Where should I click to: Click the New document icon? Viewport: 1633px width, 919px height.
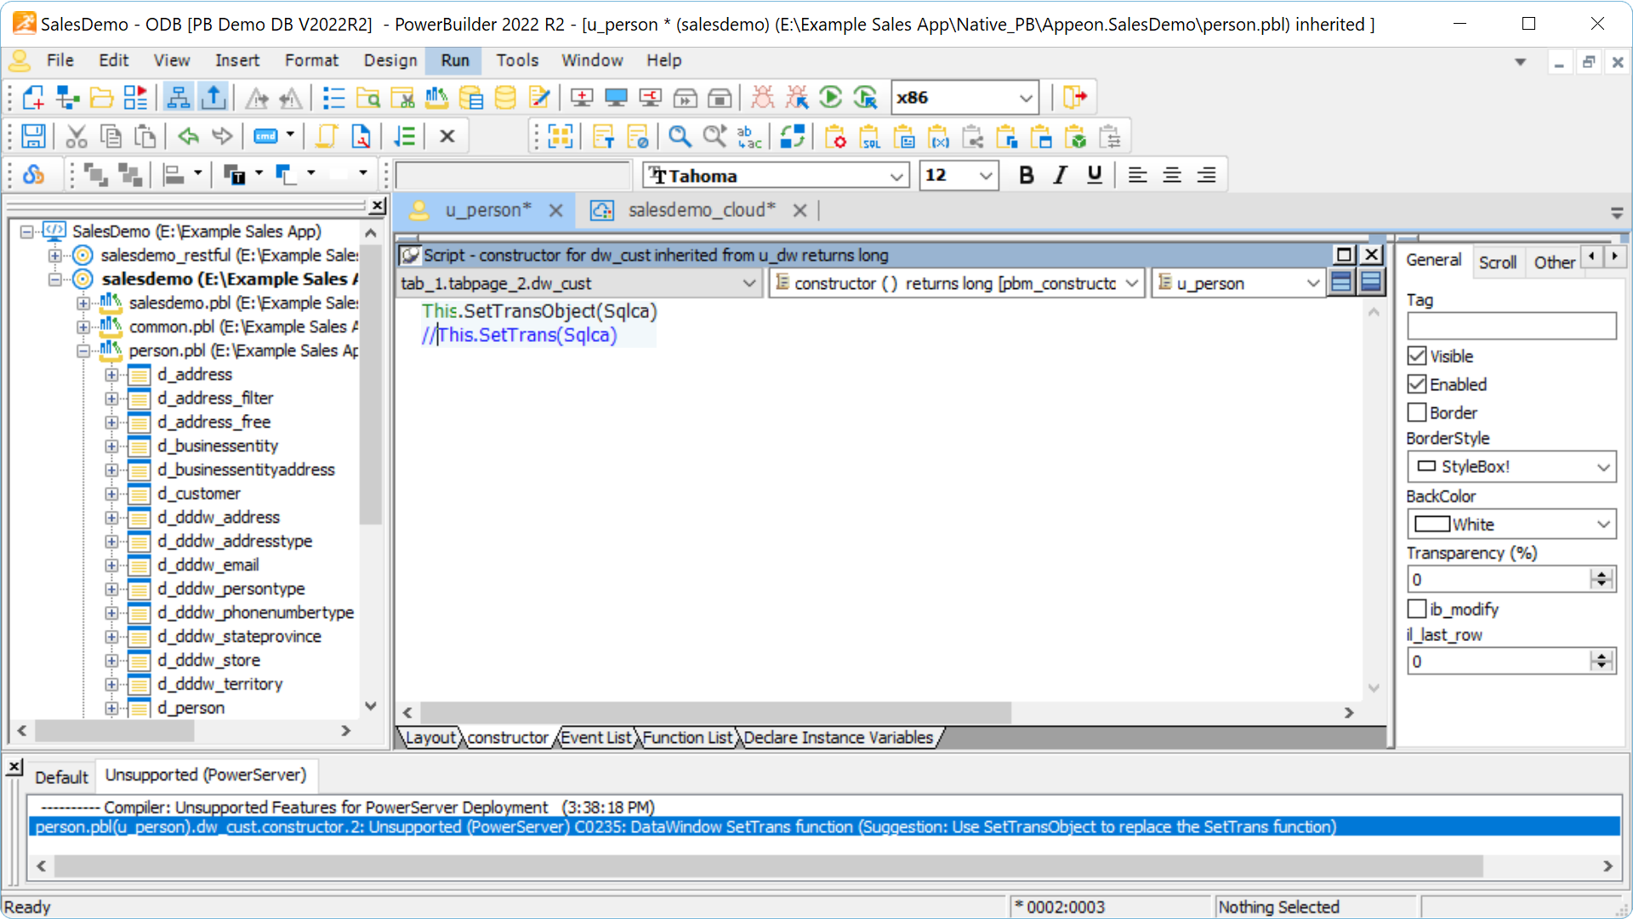click(33, 98)
